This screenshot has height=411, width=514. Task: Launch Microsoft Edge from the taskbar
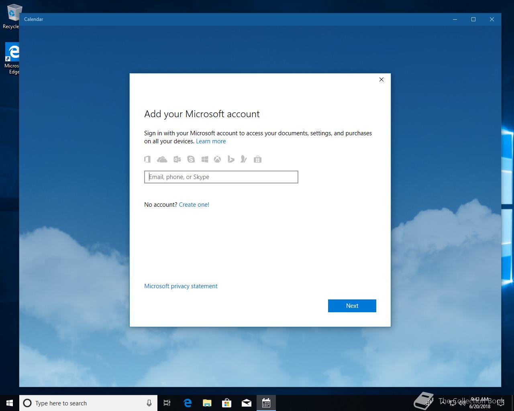coord(188,403)
